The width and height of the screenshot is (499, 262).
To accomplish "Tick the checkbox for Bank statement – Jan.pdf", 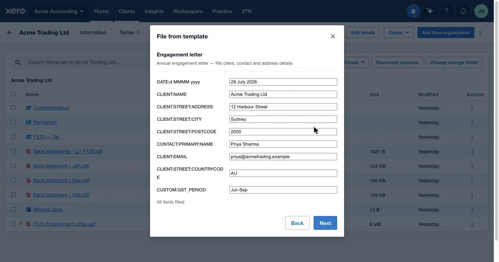I will click(x=13, y=165).
